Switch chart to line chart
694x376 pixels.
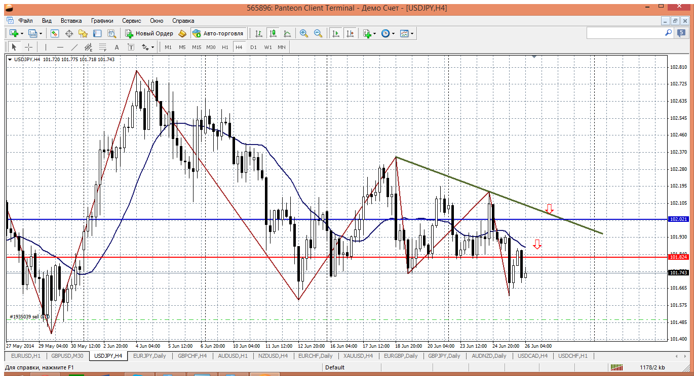coord(287,33)
